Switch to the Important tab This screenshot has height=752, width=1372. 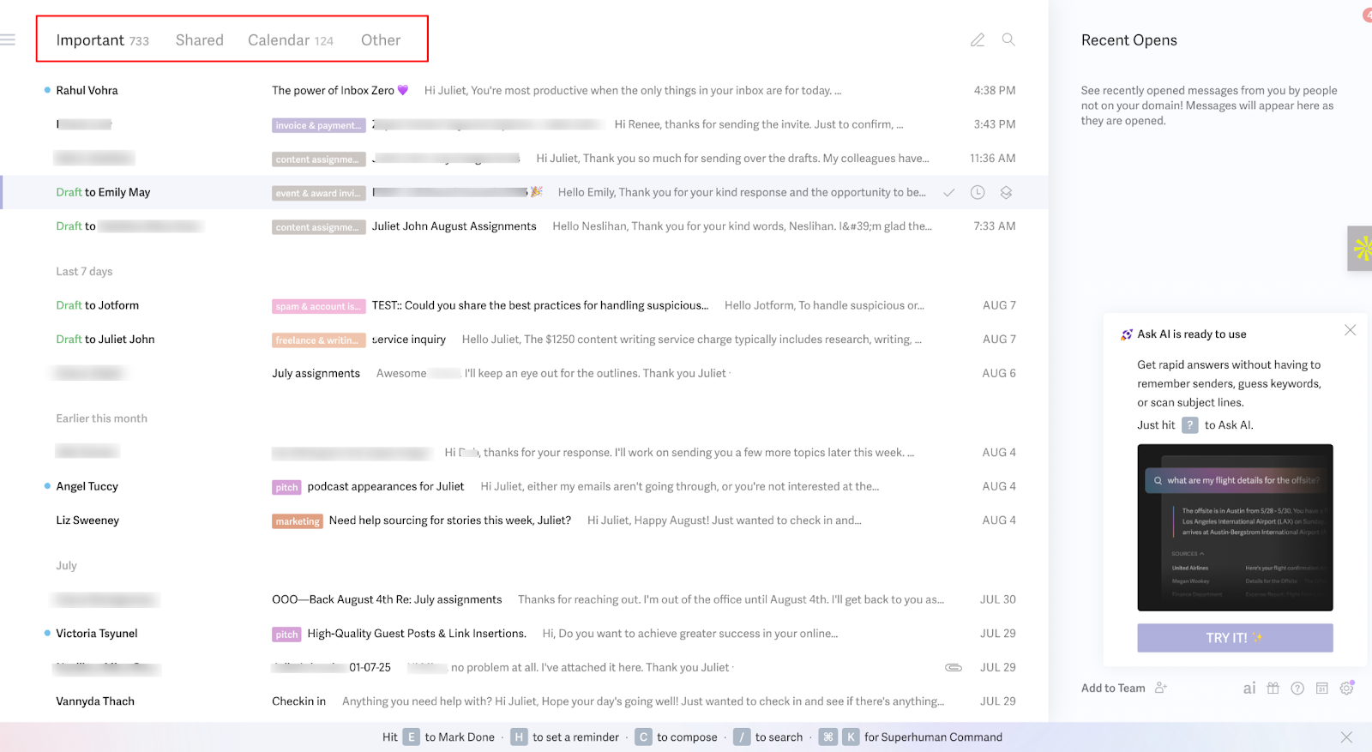point(102,40)
